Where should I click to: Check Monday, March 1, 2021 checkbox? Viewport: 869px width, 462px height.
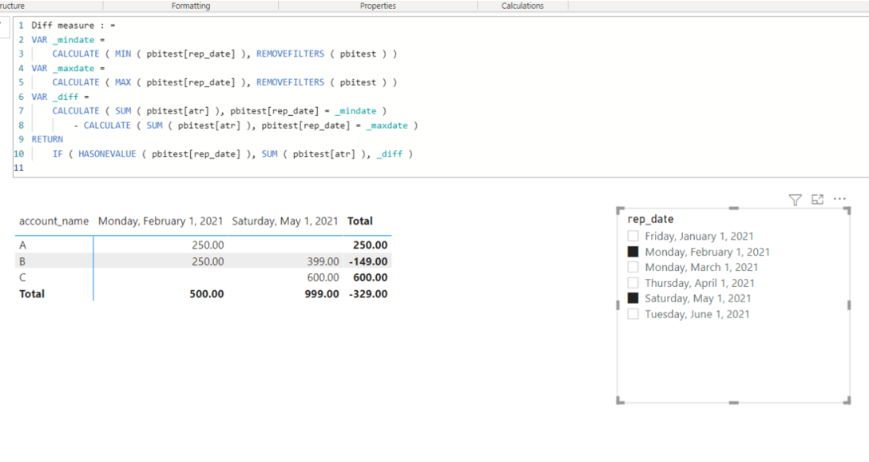[x=633, y=267]
